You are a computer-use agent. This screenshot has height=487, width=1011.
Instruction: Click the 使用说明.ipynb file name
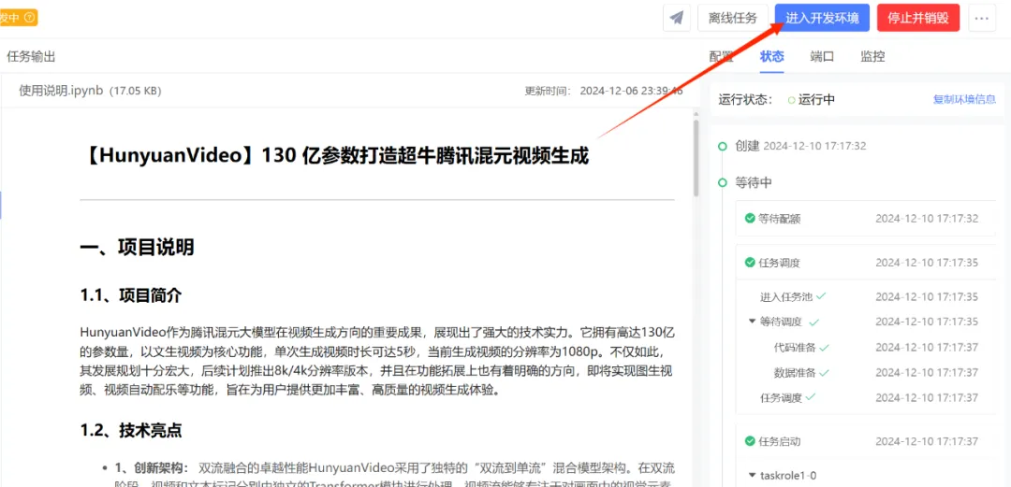61,91
